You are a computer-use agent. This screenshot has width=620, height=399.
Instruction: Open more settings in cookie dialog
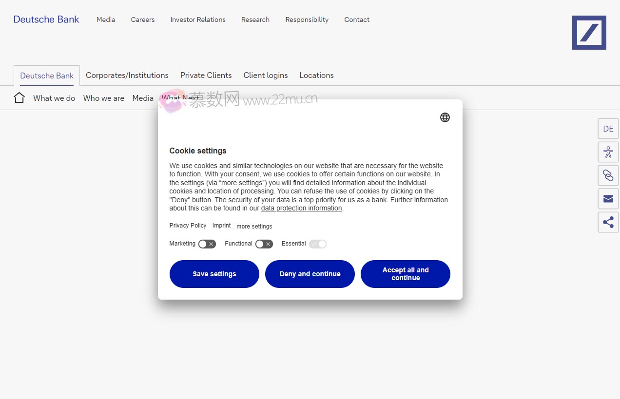(254, 227)
